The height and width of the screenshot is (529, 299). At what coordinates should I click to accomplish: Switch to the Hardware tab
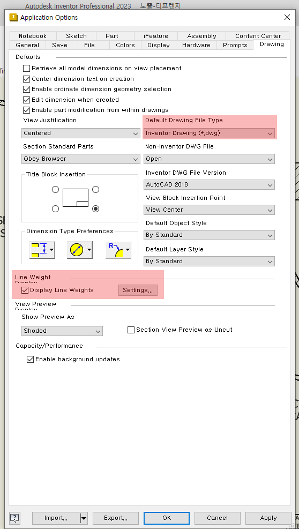[x=196, y=45]
